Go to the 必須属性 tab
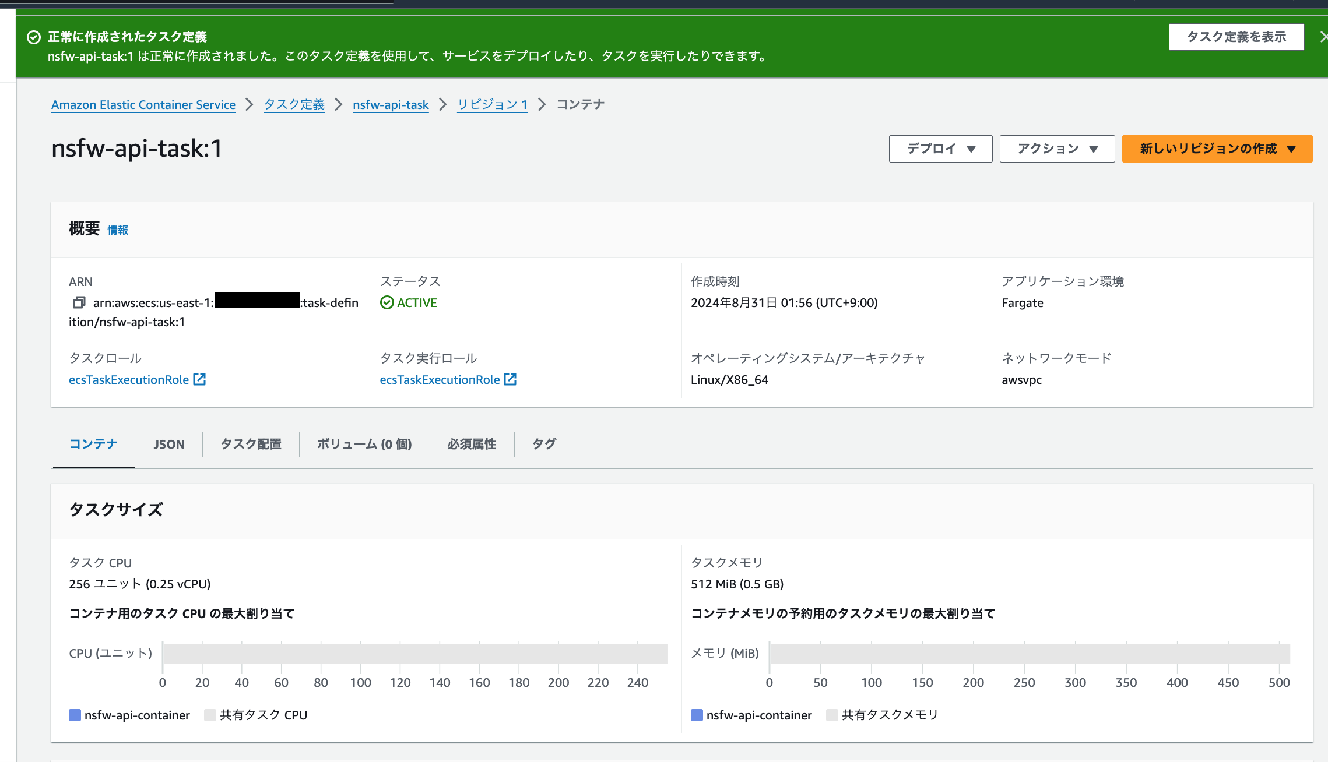The width and height of the screenshot is (1328, 762). click(x=472, y=444)
